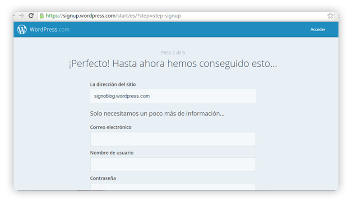This screenshot has height=203, width=352.
Task: Click the "Nombre de usuario" label
Action: pyautogui.click(x=112, y=153)
